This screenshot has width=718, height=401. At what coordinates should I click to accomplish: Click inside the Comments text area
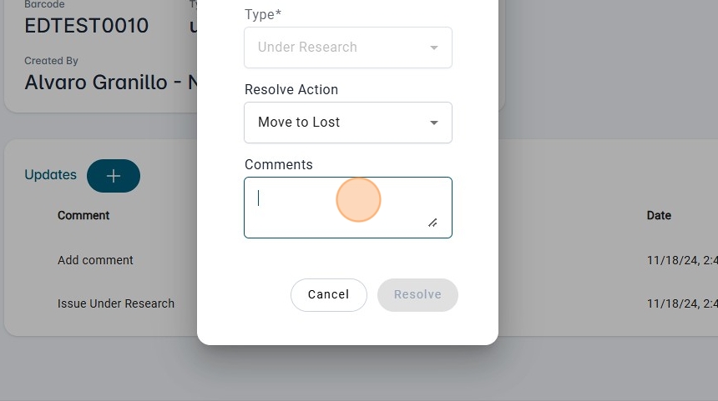pos(334,207)
